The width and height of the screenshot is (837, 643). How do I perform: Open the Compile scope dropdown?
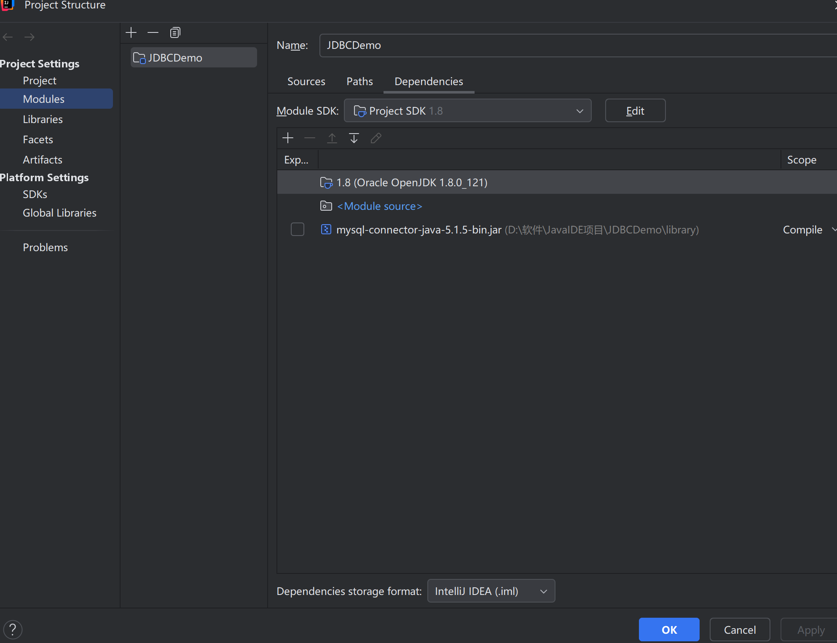pos(808,230)
